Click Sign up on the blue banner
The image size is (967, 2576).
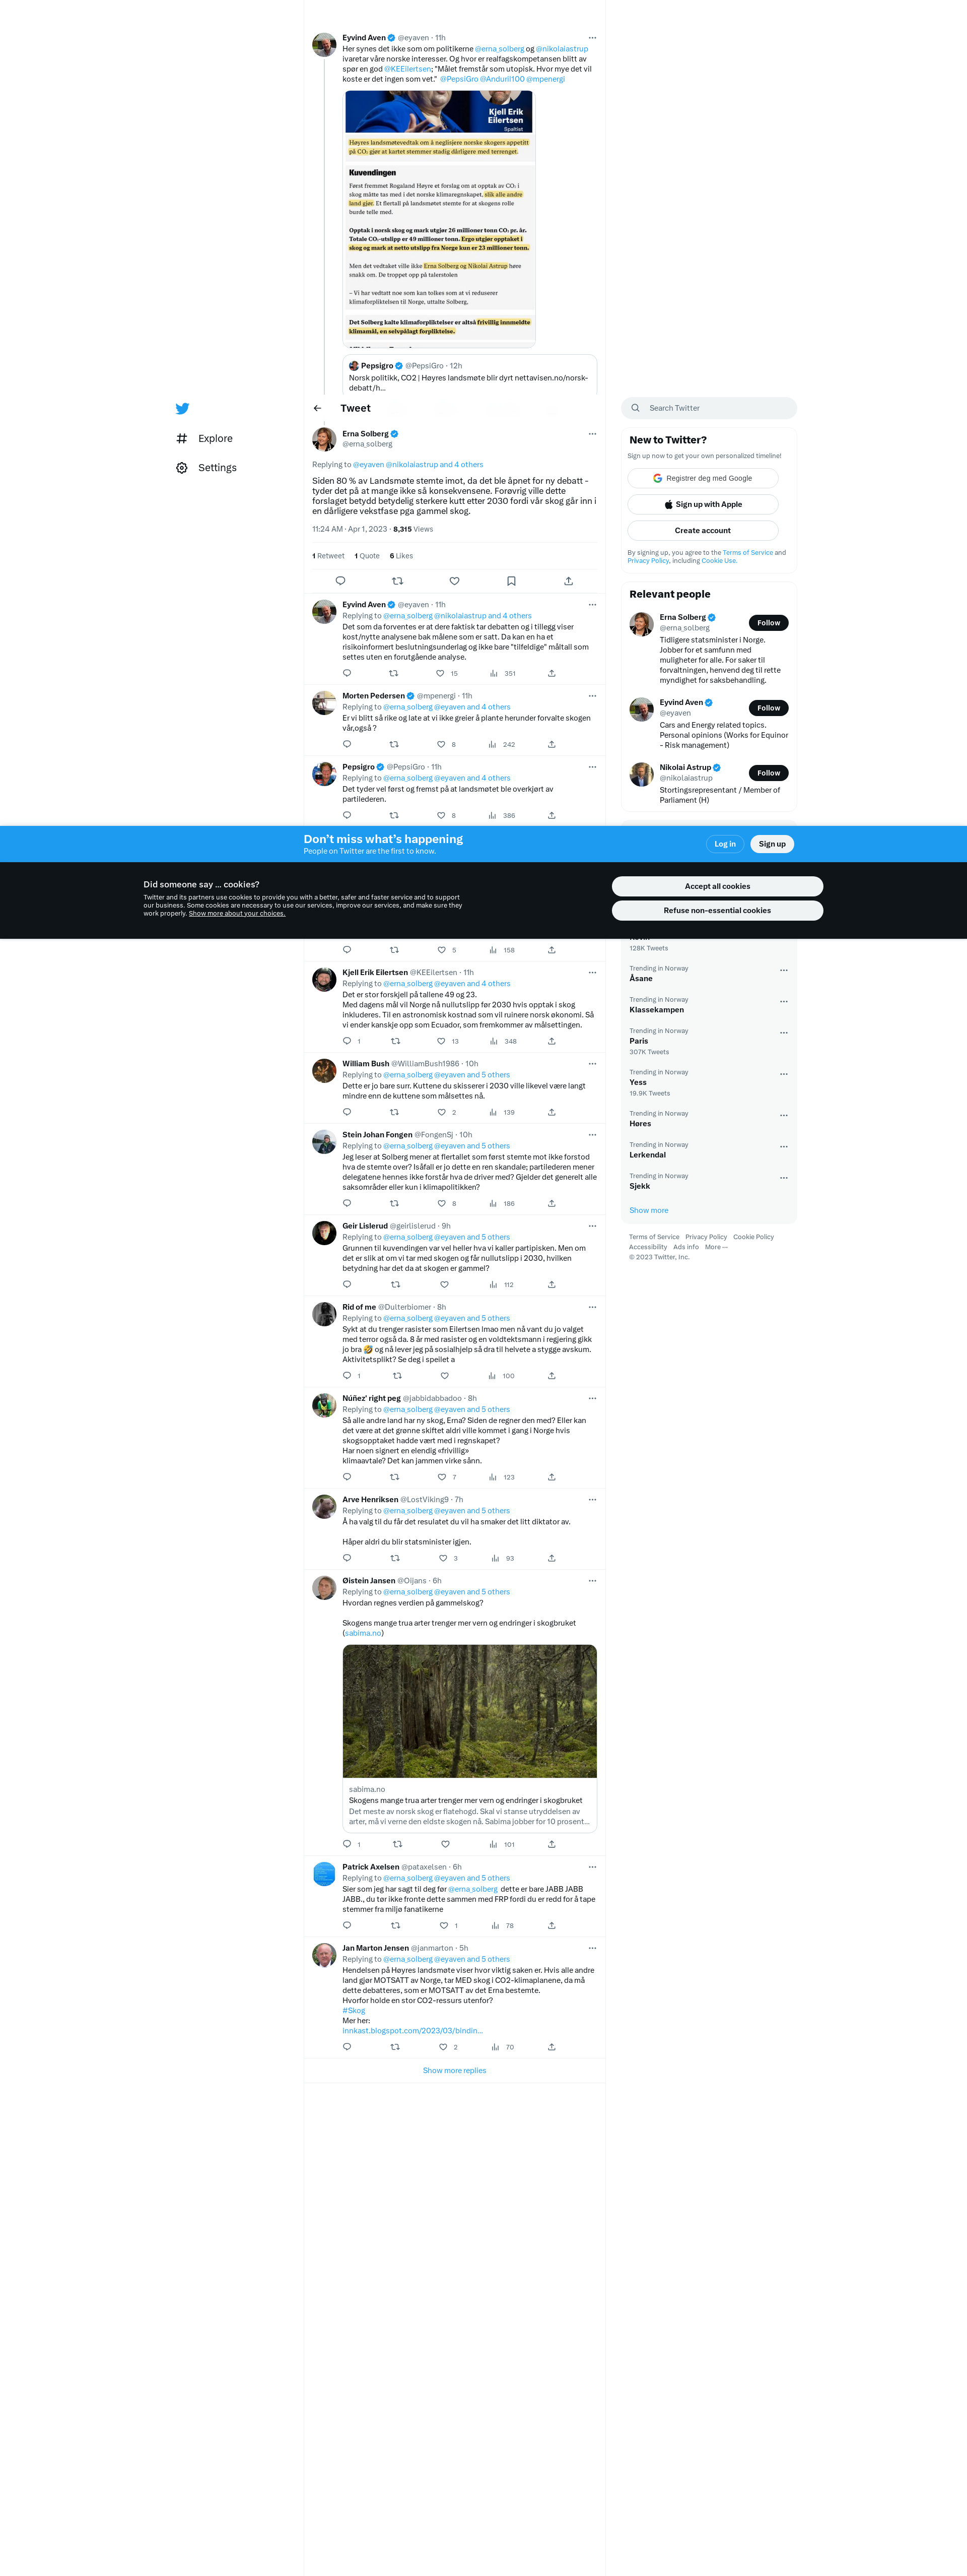[x=772, y=844]
